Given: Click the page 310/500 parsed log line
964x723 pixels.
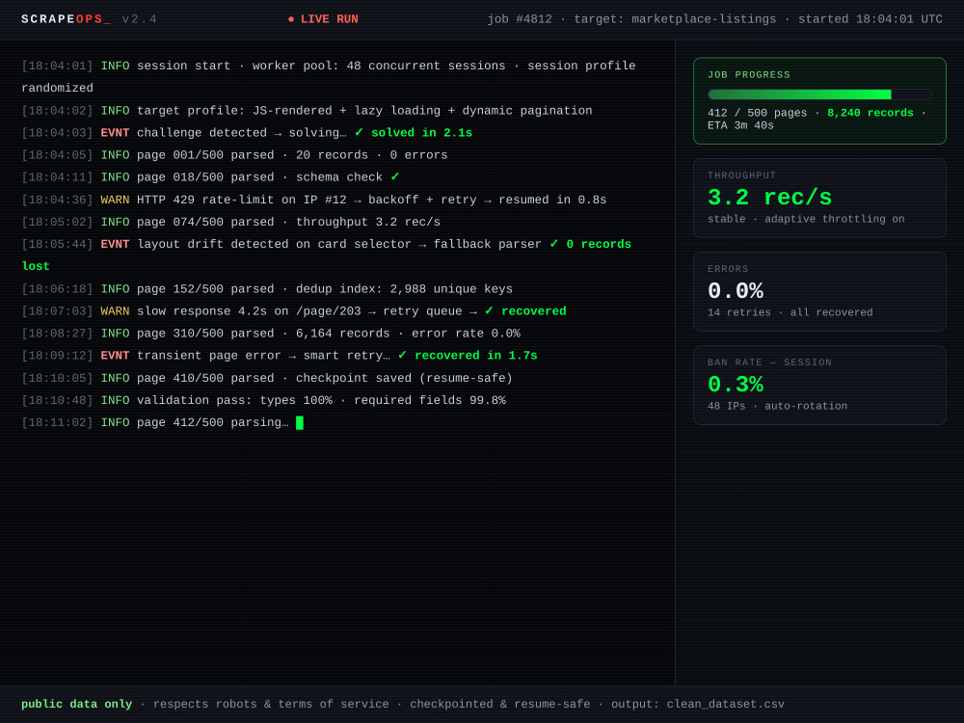Looking at the screenshot, I should click(271, 334).
